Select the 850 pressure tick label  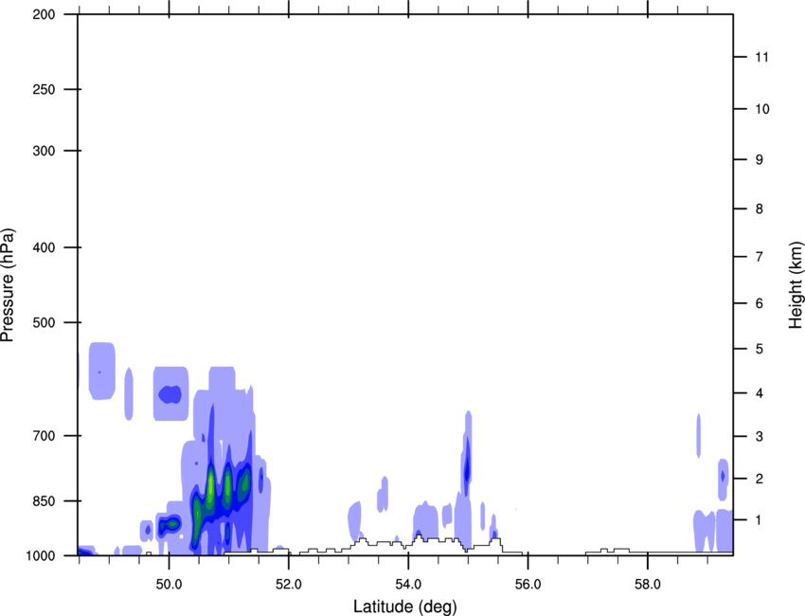44,501
